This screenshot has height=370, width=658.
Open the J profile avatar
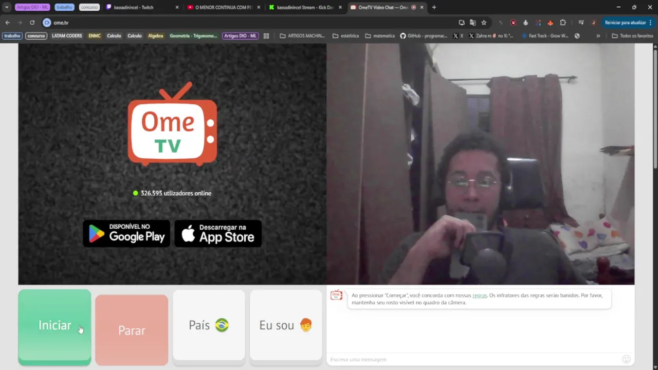(593, 23)
